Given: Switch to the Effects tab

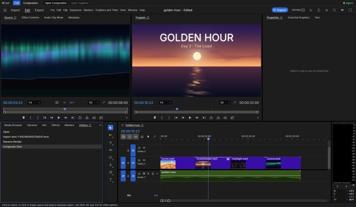Looking at the screenshot, I should point(56,125).
